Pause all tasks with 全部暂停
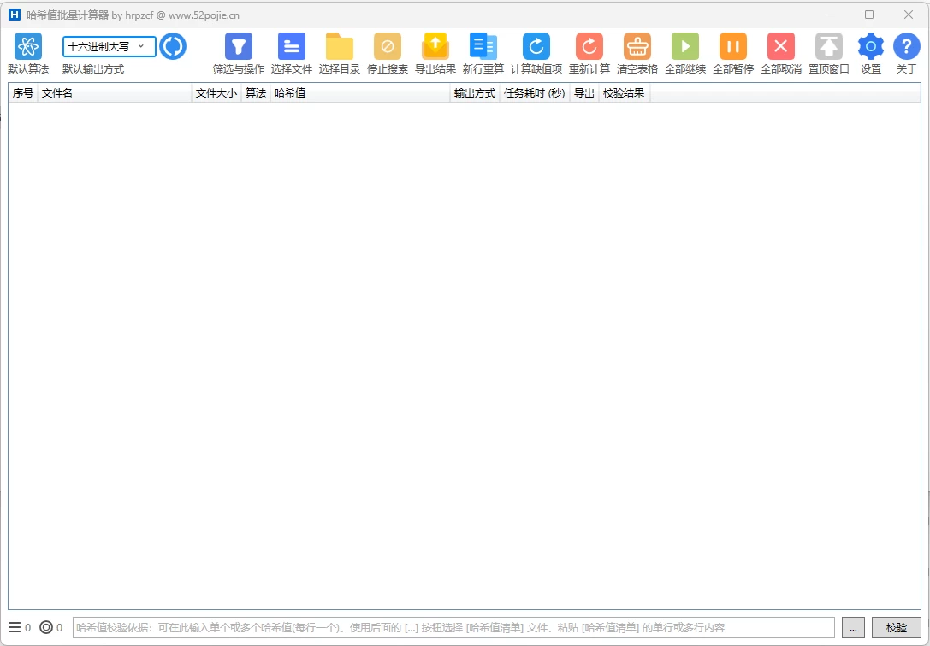The height and width of the screenshot is (646, 930). [733, 47]
